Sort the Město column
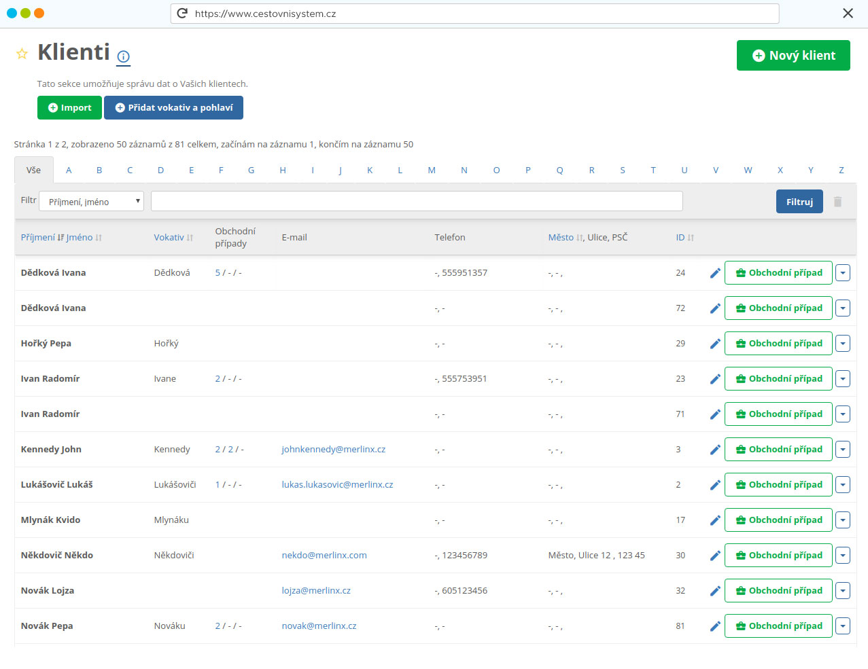The width and height of the screenshot is (868, 669). (579, 238)
